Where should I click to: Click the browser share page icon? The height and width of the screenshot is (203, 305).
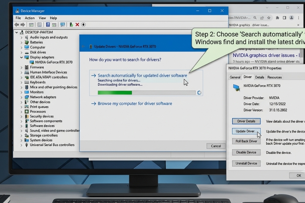pyautogui.click(x=262, y=18)
